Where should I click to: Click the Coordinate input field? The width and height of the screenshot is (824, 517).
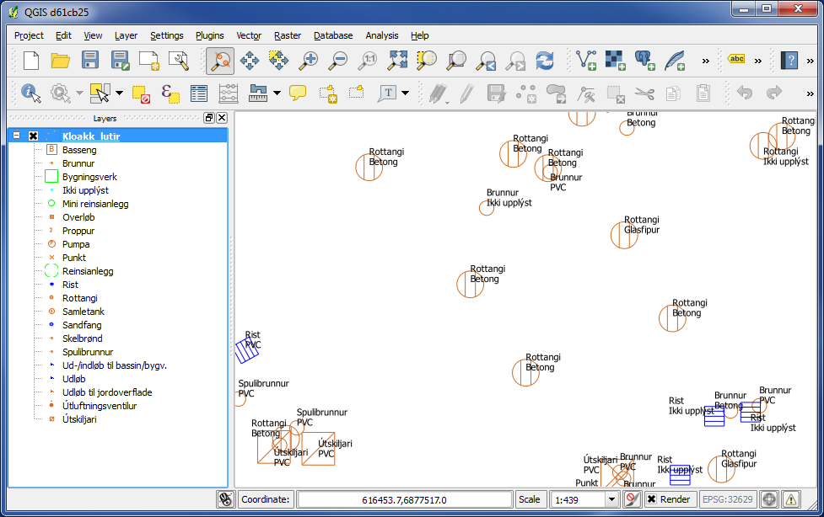404,499
